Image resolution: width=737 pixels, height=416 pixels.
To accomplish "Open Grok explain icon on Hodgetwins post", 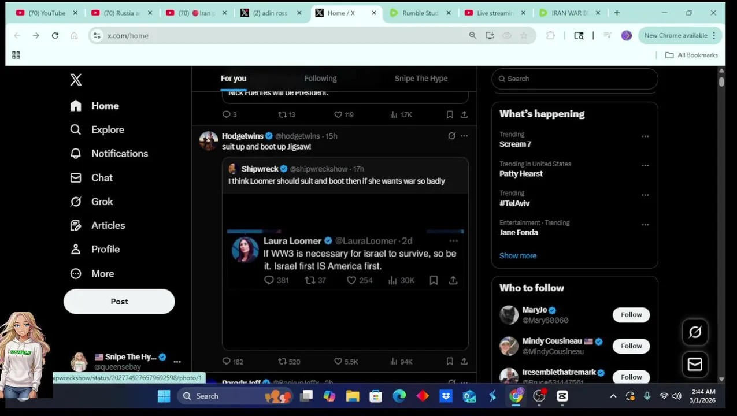I will pos(451,136).
